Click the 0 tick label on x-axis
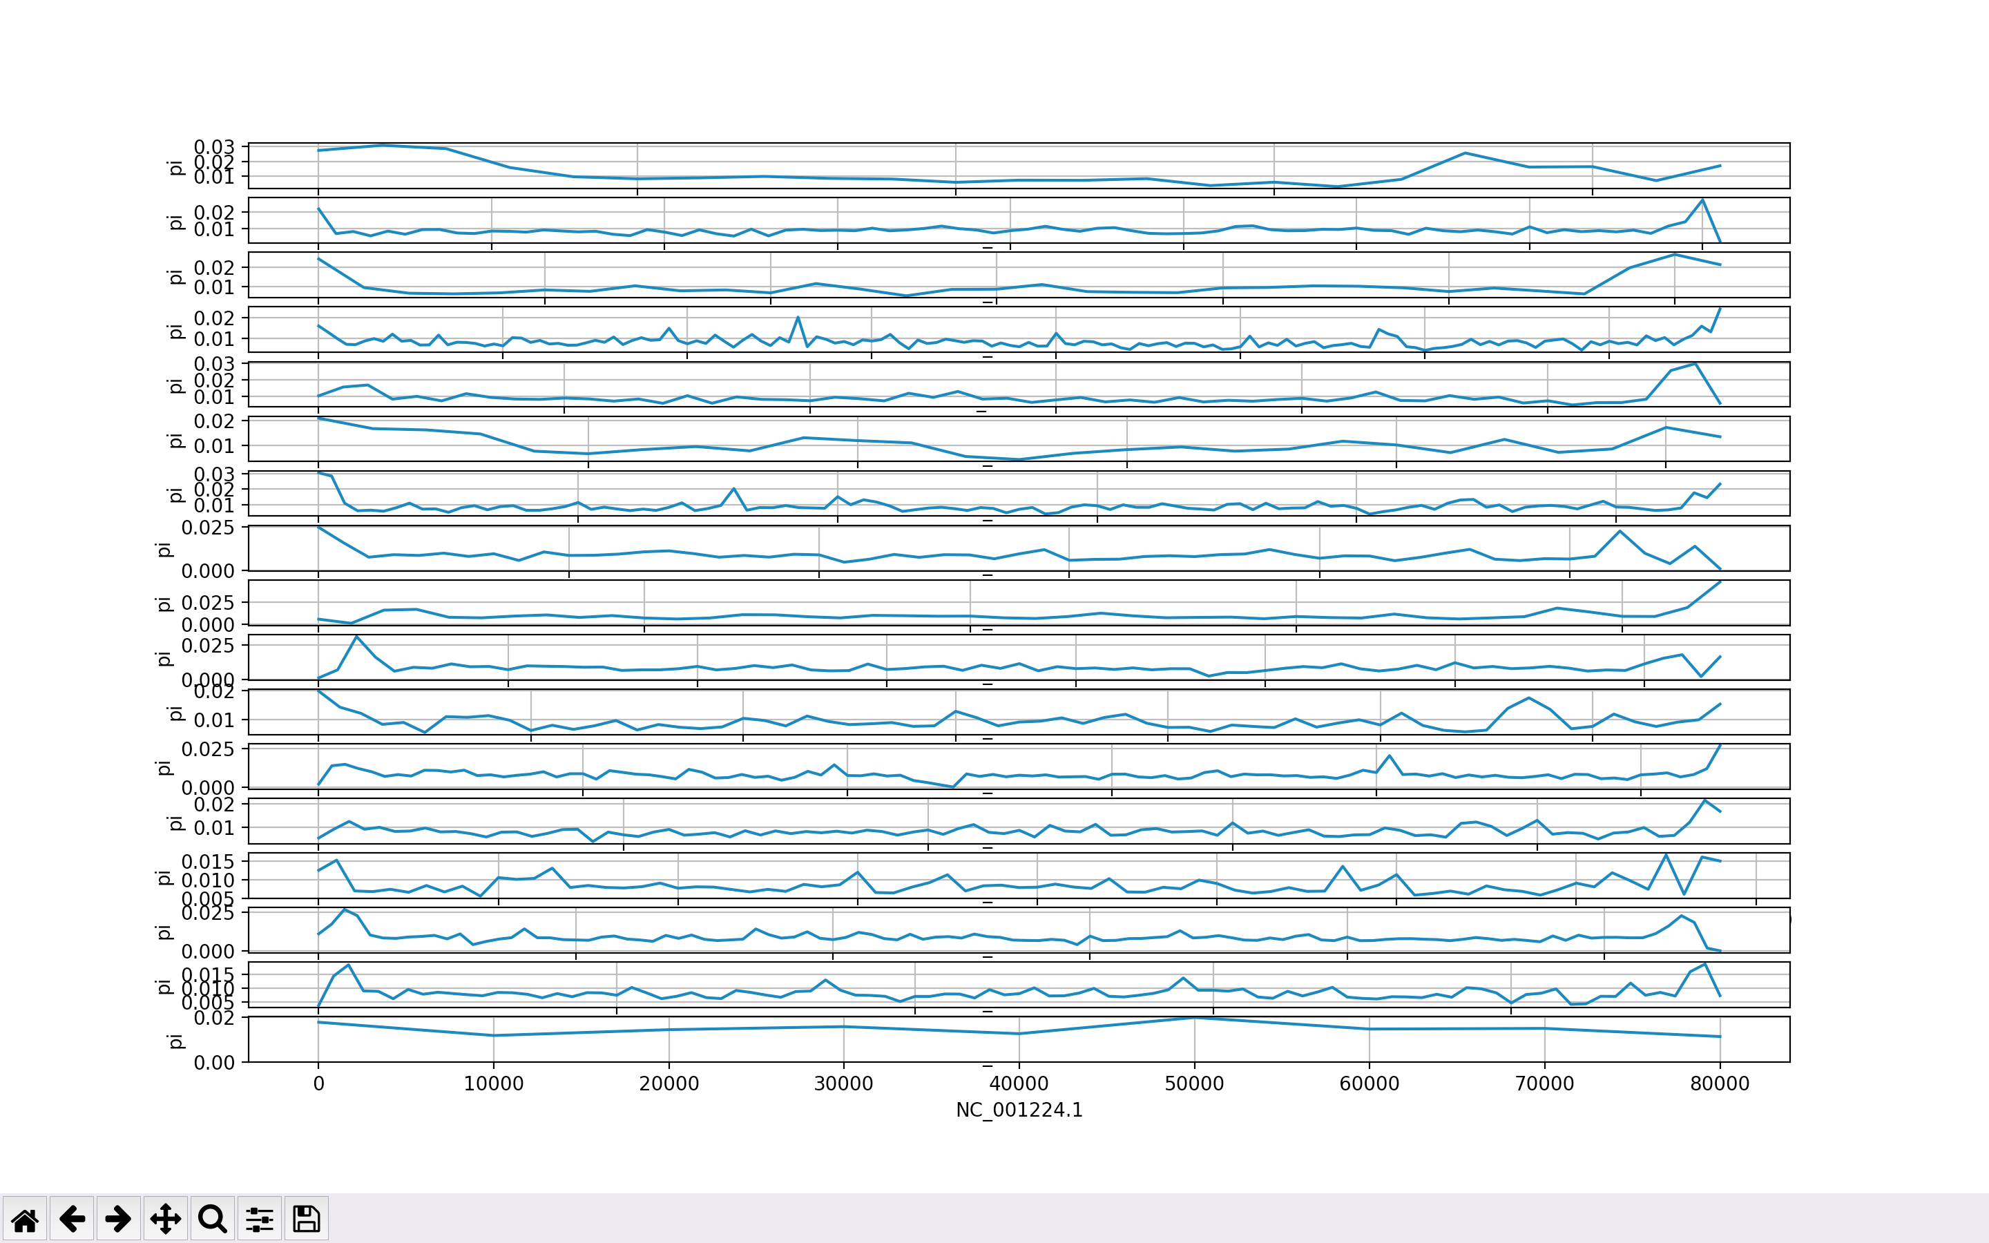The height and width of the screenshot is (1243, 1989). (x=318, y=1083)
